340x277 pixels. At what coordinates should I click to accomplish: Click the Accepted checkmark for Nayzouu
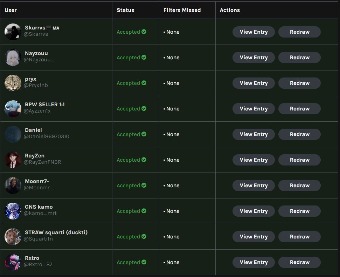144,57
